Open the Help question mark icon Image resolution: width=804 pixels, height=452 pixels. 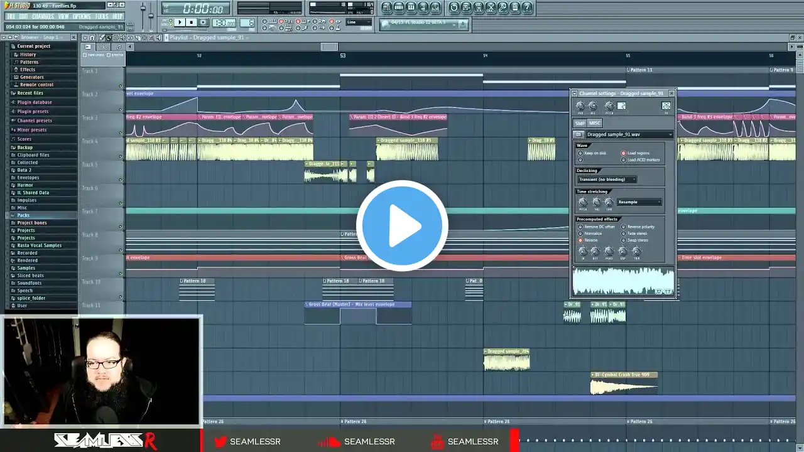pos(528,8)
